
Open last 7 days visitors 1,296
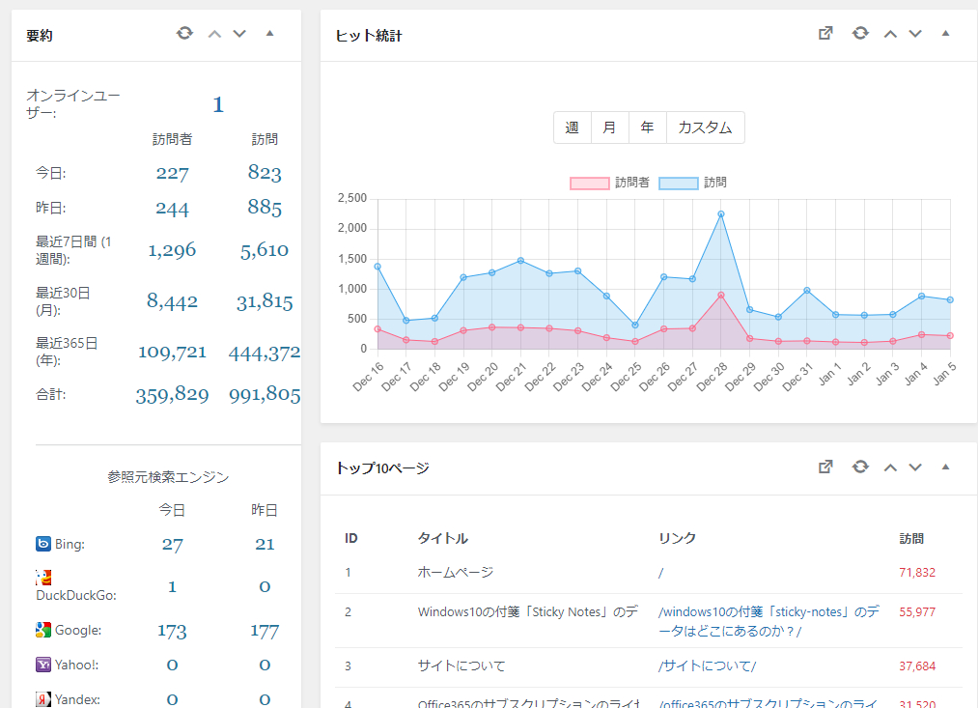coord(172,250)
